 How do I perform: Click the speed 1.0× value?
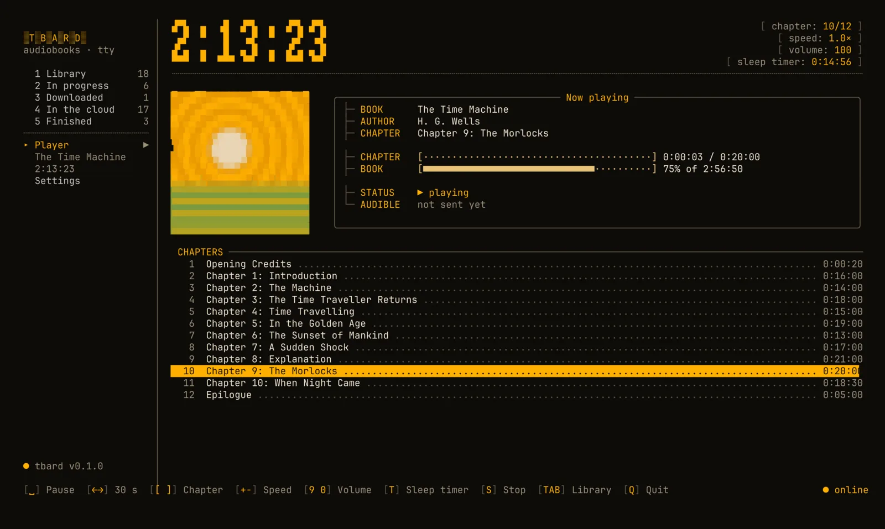click(840, 38)
